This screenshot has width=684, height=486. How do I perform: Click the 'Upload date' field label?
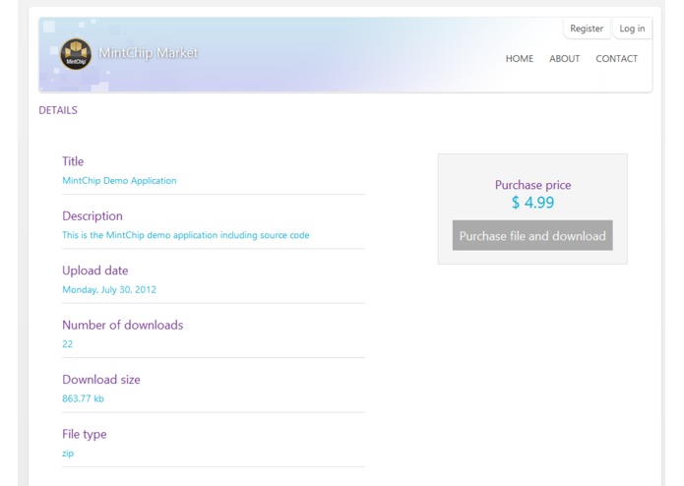[95, 271]
